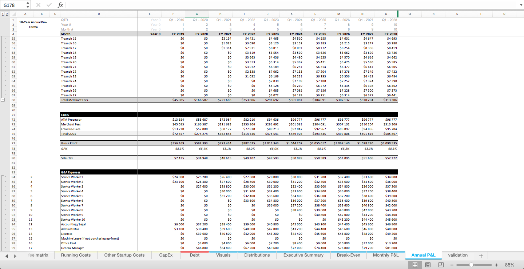Collapse the Total Merchant Fees row group minus button
This screenshot has height=269, width=524.
tap(3, 100)
